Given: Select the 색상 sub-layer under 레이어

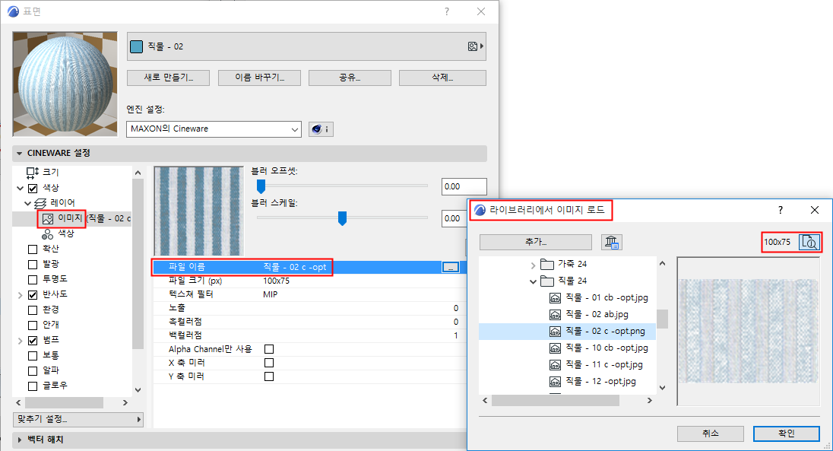Looking at the screenshot, I should 59,233.
